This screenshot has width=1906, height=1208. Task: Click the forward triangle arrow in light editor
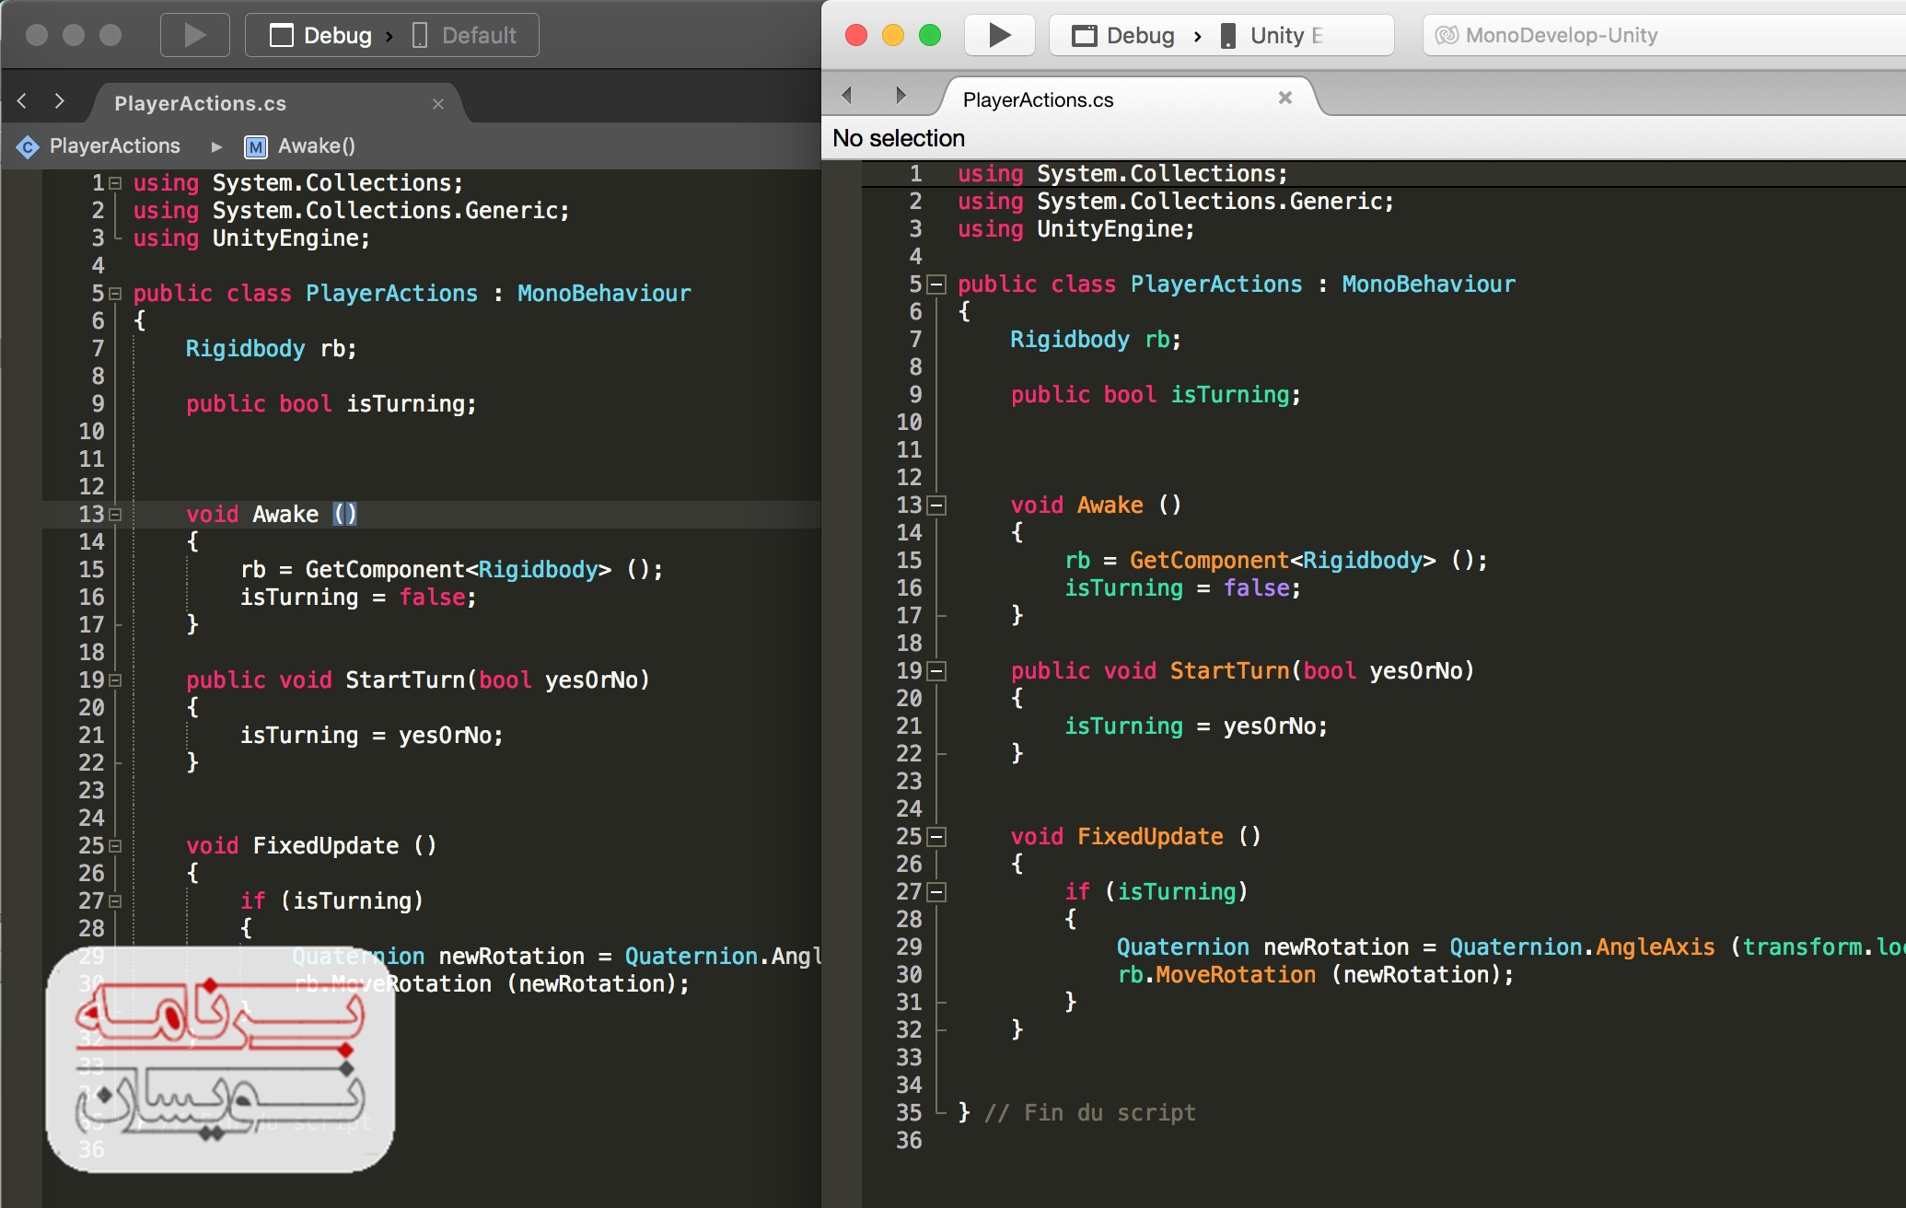coord(901,95)
